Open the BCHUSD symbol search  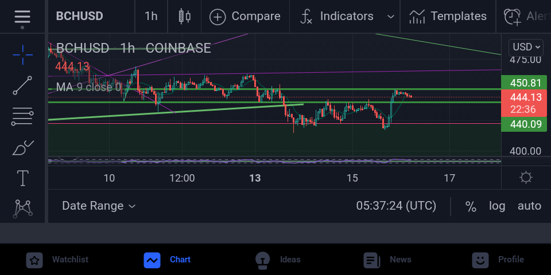[x=79, y=16]
